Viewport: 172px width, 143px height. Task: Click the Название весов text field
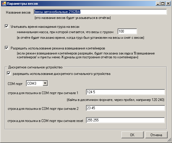[100, 12]
